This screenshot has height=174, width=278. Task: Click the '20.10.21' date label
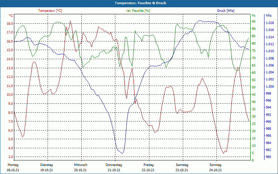point(80,170)
